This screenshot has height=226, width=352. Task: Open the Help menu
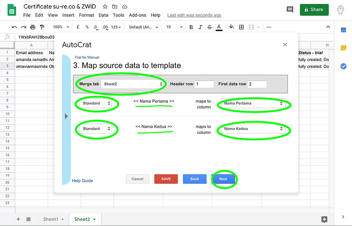pos(156,15)
